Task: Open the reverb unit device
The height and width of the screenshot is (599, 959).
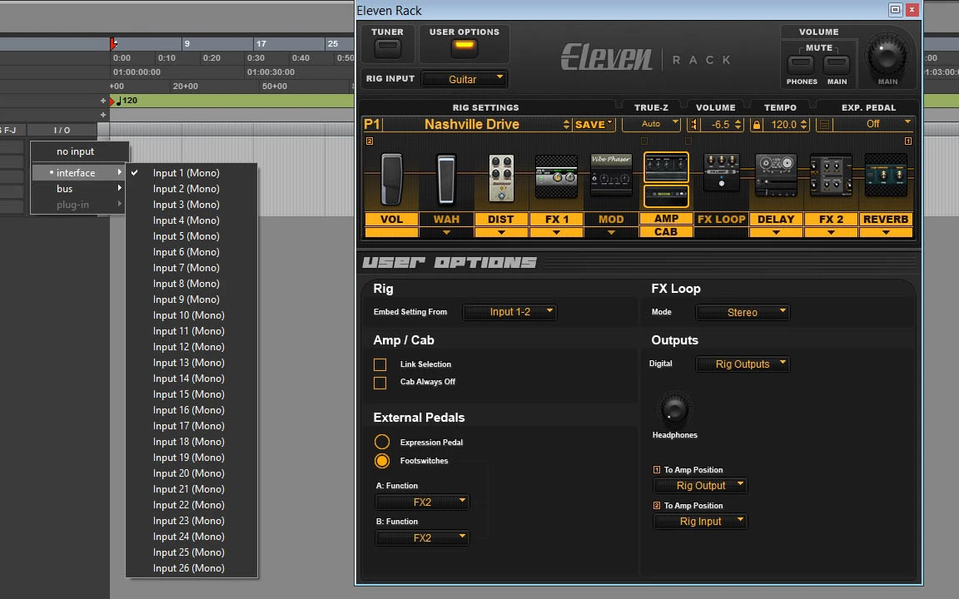Action: pos(886,175)
